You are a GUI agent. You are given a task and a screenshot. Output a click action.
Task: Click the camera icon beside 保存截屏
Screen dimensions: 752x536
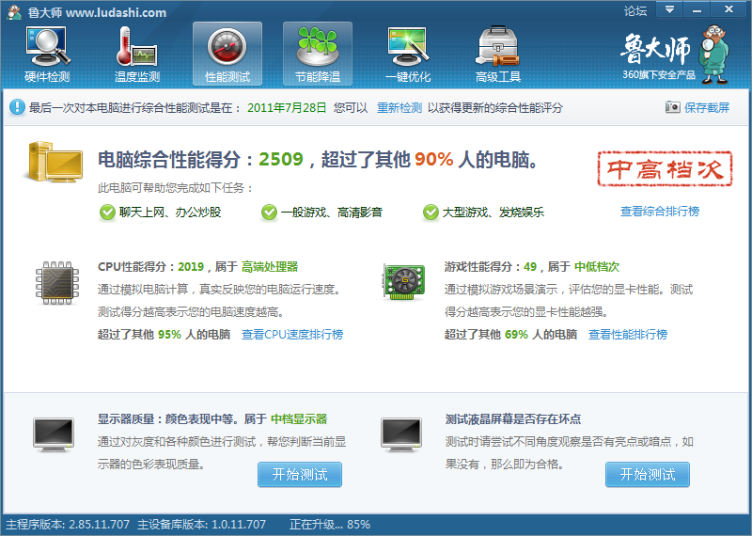point(672,107)
